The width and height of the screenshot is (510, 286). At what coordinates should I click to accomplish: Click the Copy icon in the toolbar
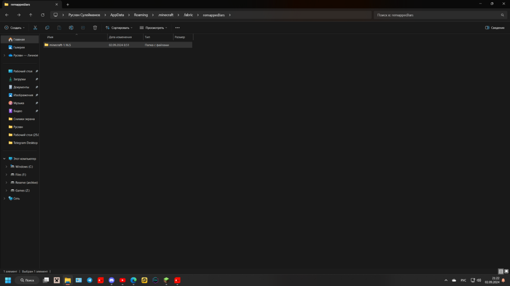[x=47, y=27]
